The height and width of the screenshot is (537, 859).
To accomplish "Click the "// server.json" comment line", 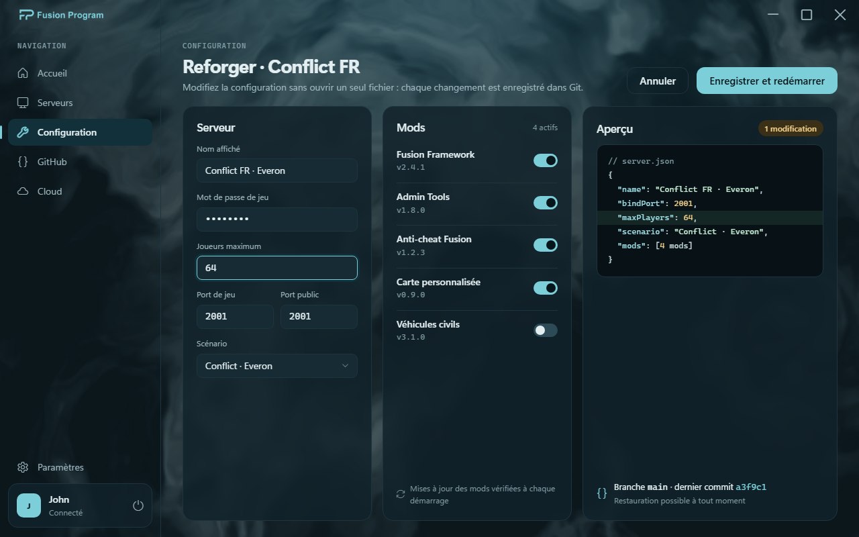I will [641, 162].
